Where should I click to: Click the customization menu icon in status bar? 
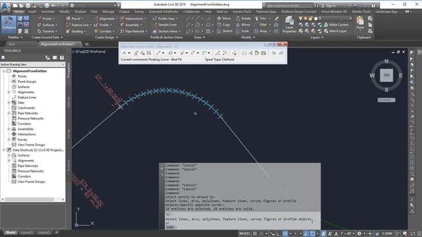[419, 234]
